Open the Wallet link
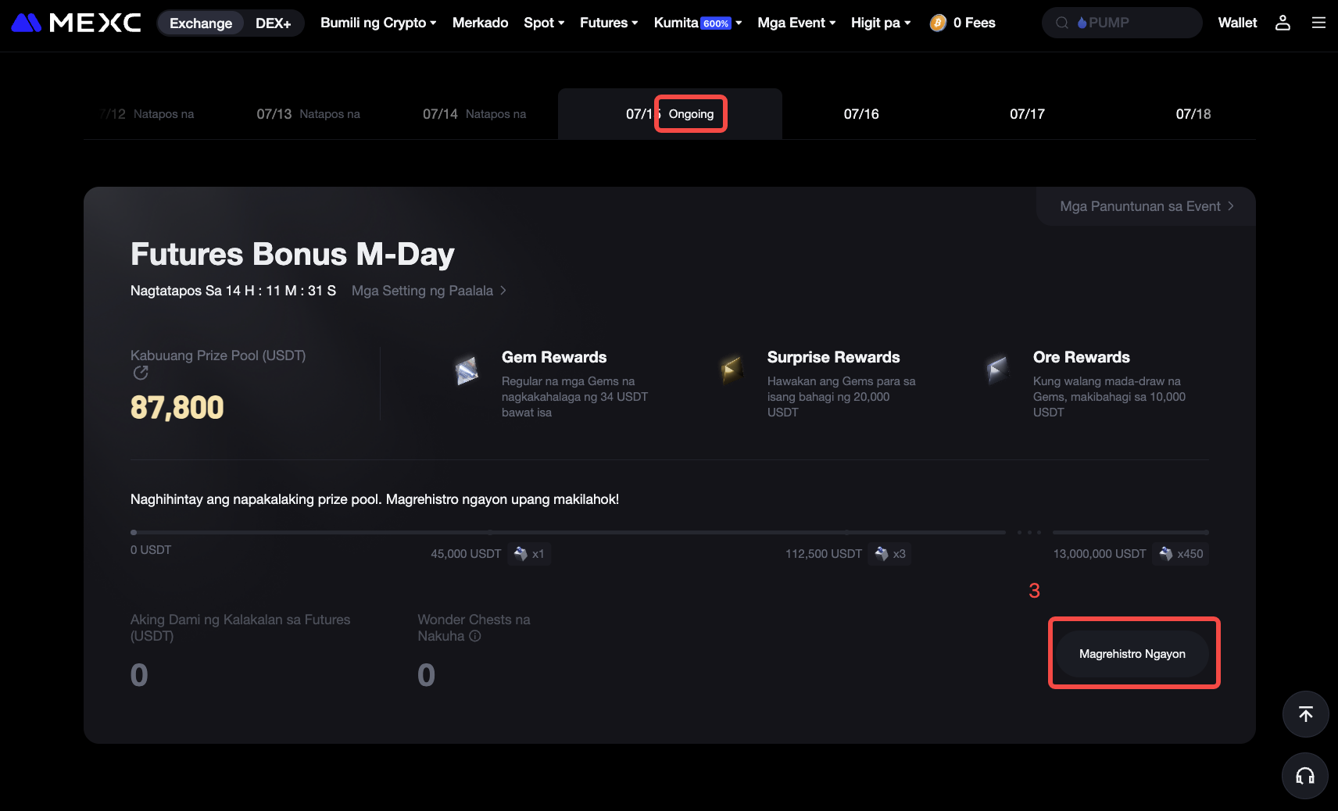This screenshot has width=1338, height=811. click(1237, 23)
